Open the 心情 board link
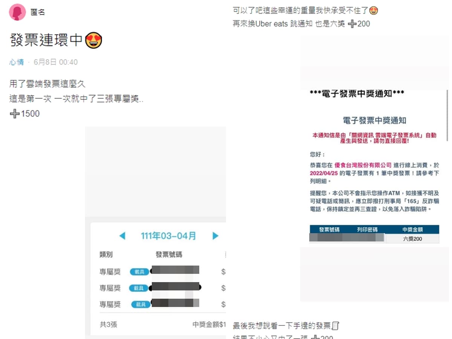The width and height of the screenshot is (452, 339). coord(17,62)
